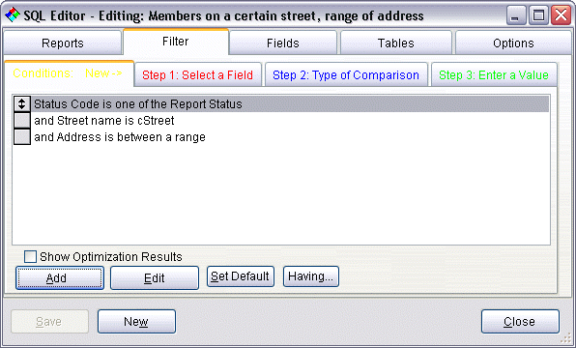Click the Add button

tap(60, 277)
